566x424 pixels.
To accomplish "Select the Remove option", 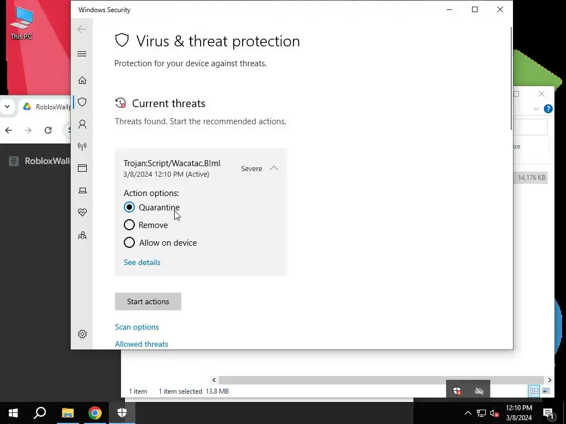I will pyautogui.click(x=129, y=225).
